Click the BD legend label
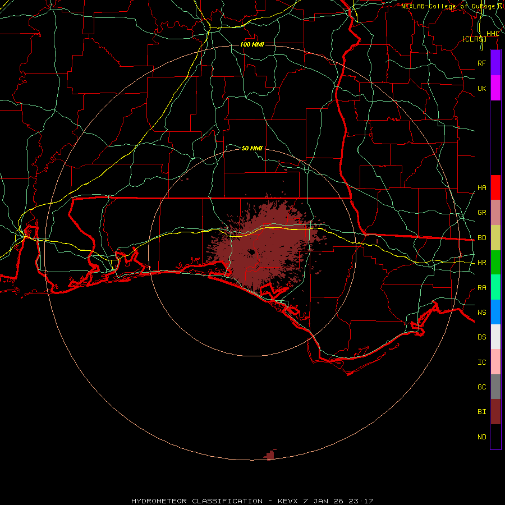The width and height of the screenshot is (505, 505). point(481,238)
